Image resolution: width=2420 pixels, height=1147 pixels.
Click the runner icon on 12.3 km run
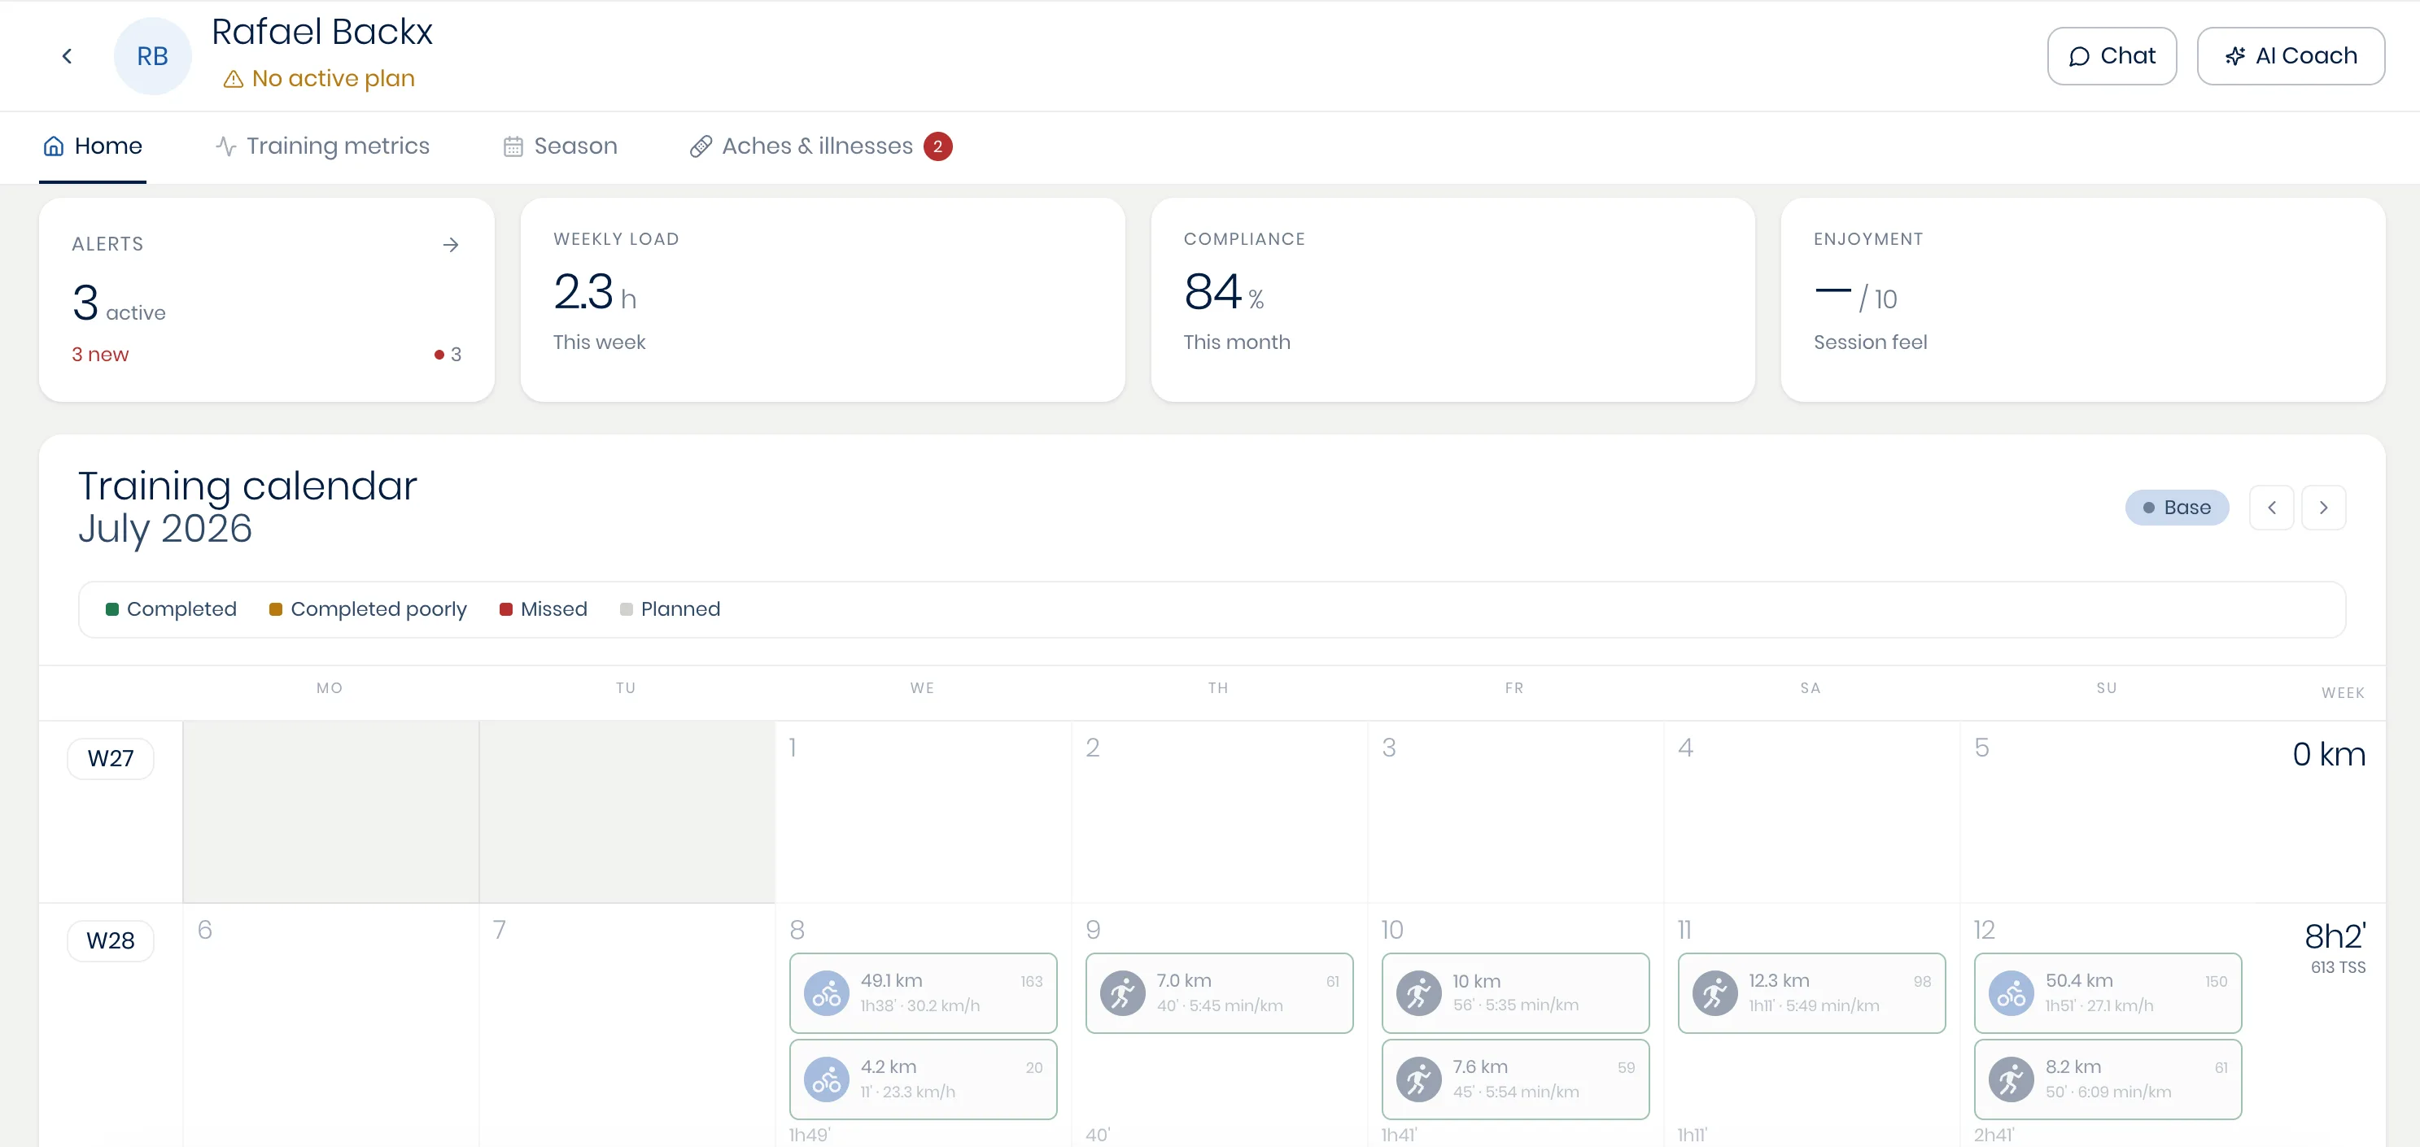1715,994
